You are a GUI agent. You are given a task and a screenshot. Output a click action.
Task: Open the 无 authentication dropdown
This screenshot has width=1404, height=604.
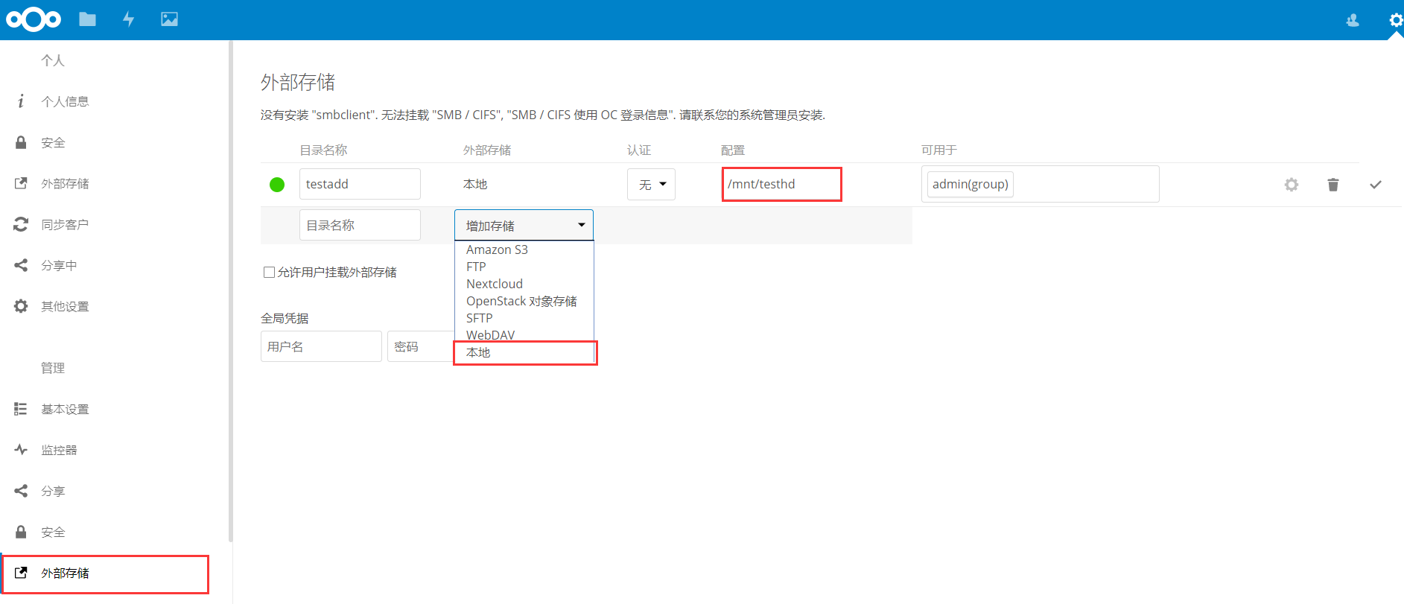[651, 184]
